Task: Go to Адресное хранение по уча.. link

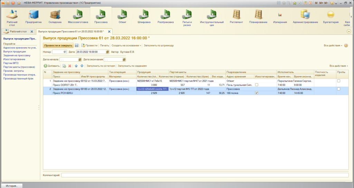Action: click(20, 48)
